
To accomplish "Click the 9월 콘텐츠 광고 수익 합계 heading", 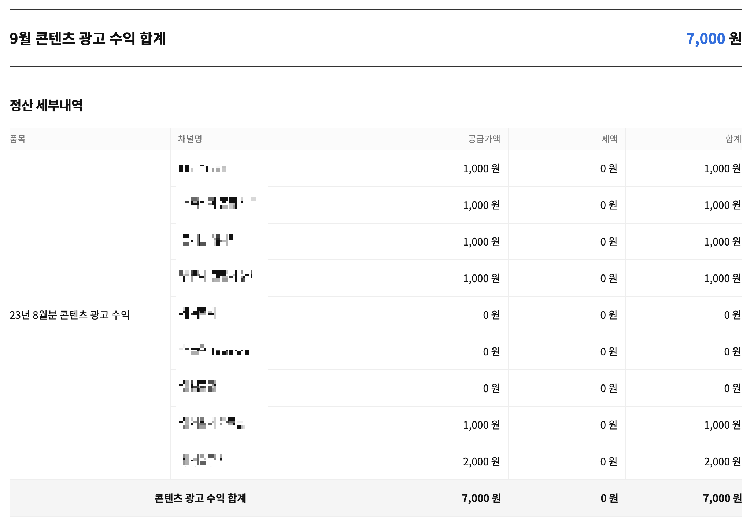I will click(x=88, y=38).
